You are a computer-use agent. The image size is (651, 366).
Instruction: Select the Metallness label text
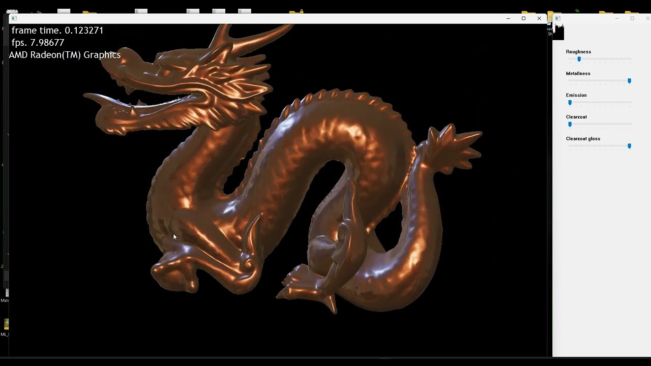click(x=578, y=74)
